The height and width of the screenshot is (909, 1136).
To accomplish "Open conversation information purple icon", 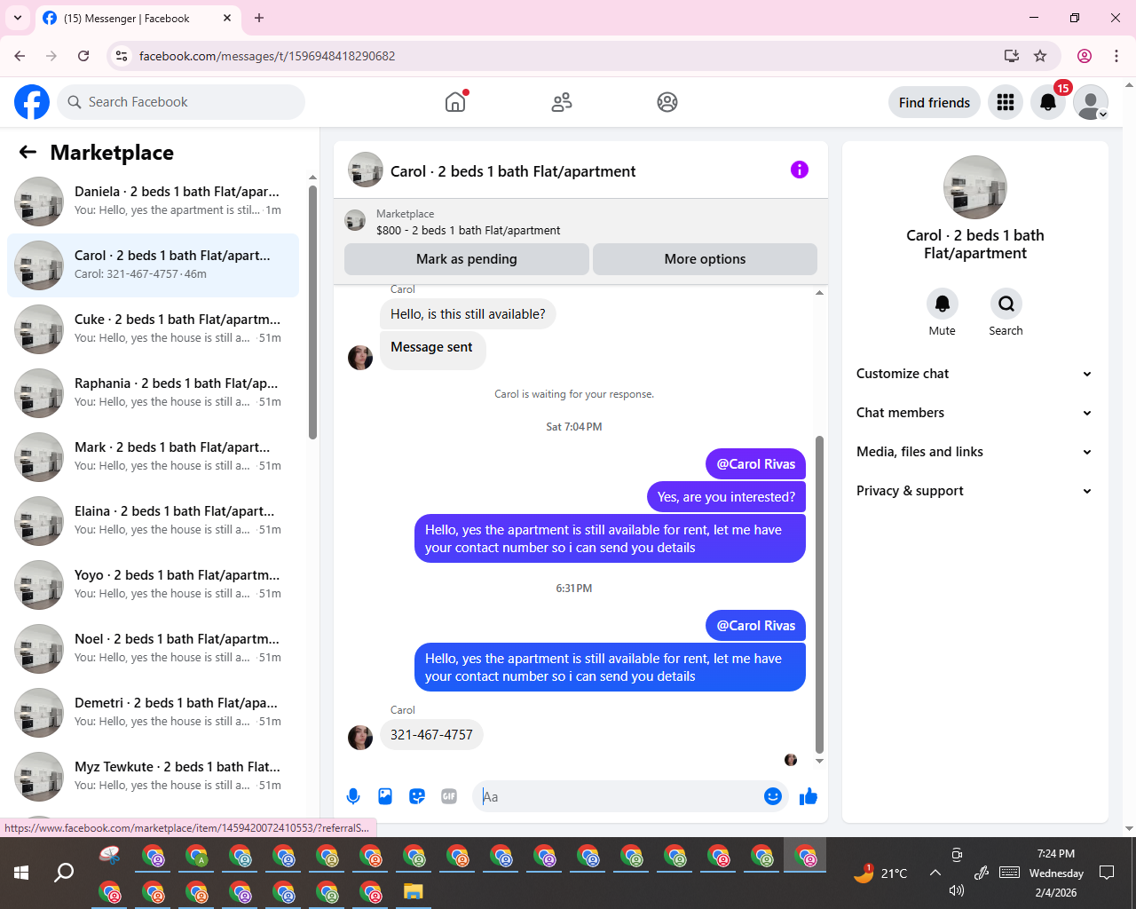I will click(x=800, y=170).
